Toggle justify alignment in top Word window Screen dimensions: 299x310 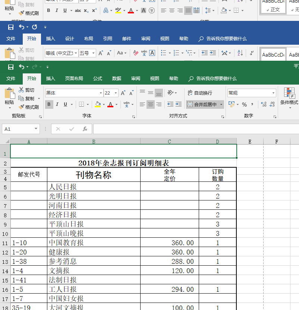(x=188, y=10)
